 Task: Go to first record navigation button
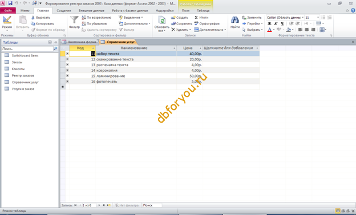pyautogui.click(x=75, y=205)
